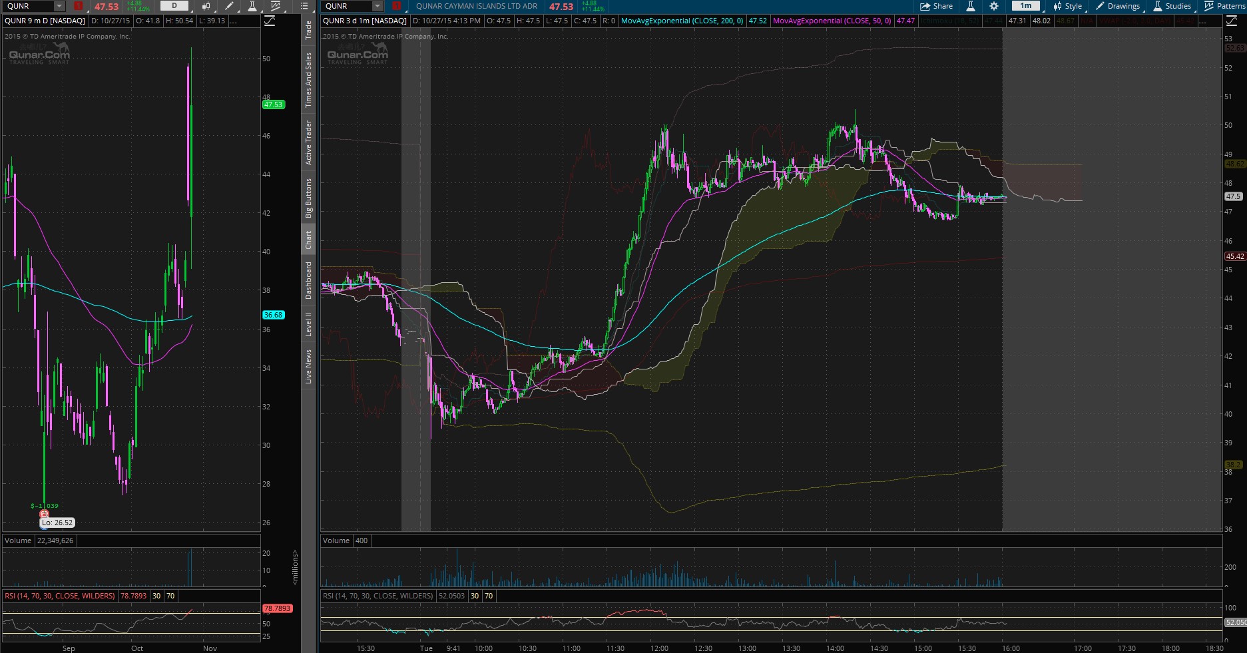1247x653 pixels.
Task: Open symbol dropdown arrow in right chart
Action: click(x=377, y=6)
